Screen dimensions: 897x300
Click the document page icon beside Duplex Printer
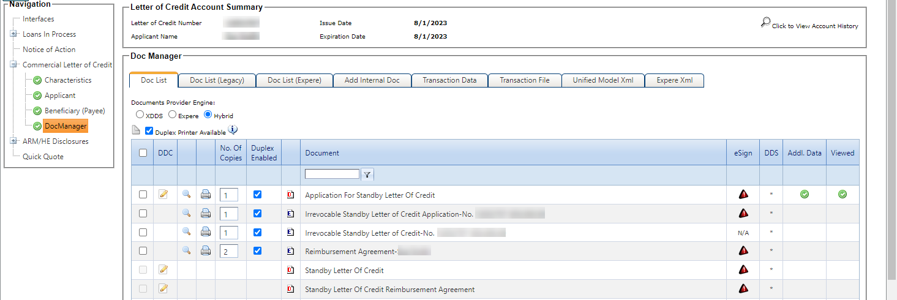point(136,131)
